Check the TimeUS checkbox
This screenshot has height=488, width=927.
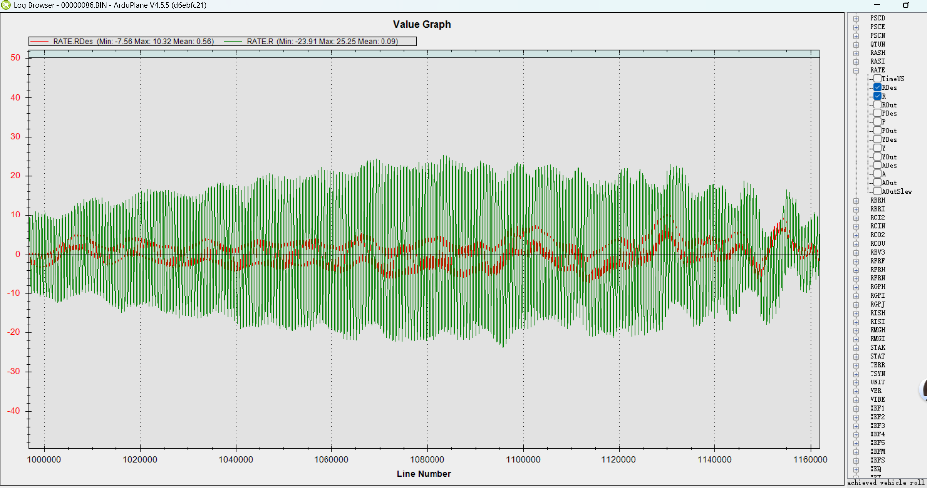(x=877, y=79)
